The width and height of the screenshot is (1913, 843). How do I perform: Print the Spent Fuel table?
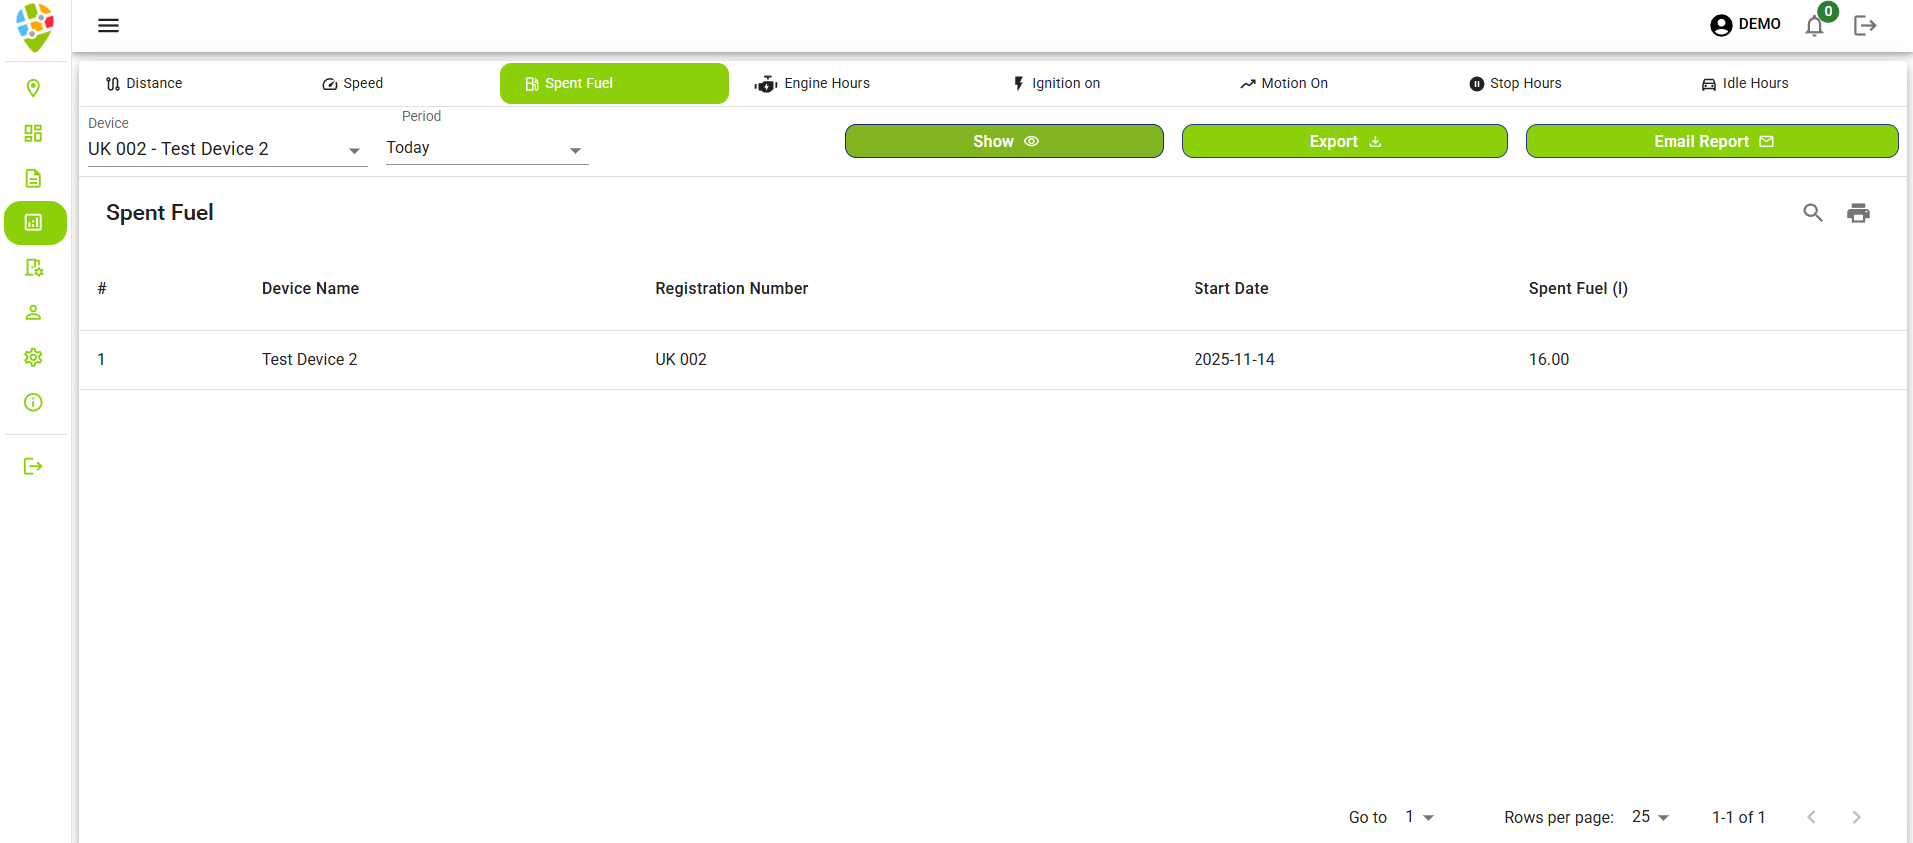tap(1858, 212)
